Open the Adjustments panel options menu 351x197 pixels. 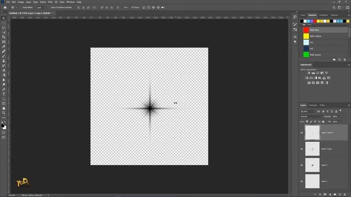pyautogui.click(x=349, y=65)
